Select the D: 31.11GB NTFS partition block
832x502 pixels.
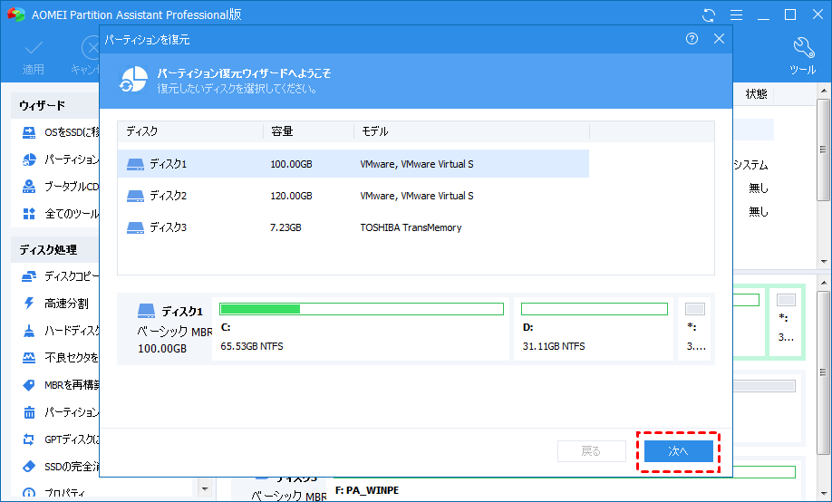click(594, 329)
